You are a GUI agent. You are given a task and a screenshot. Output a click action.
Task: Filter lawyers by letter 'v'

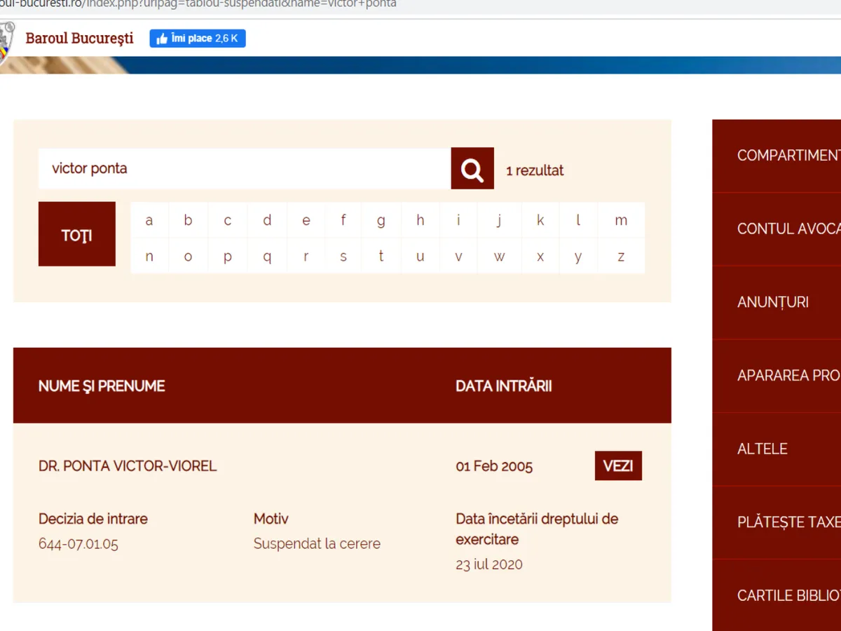(x=458, y=256)
